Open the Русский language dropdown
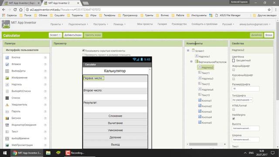This screenshot has width=279, height=157. pos(228,24)
